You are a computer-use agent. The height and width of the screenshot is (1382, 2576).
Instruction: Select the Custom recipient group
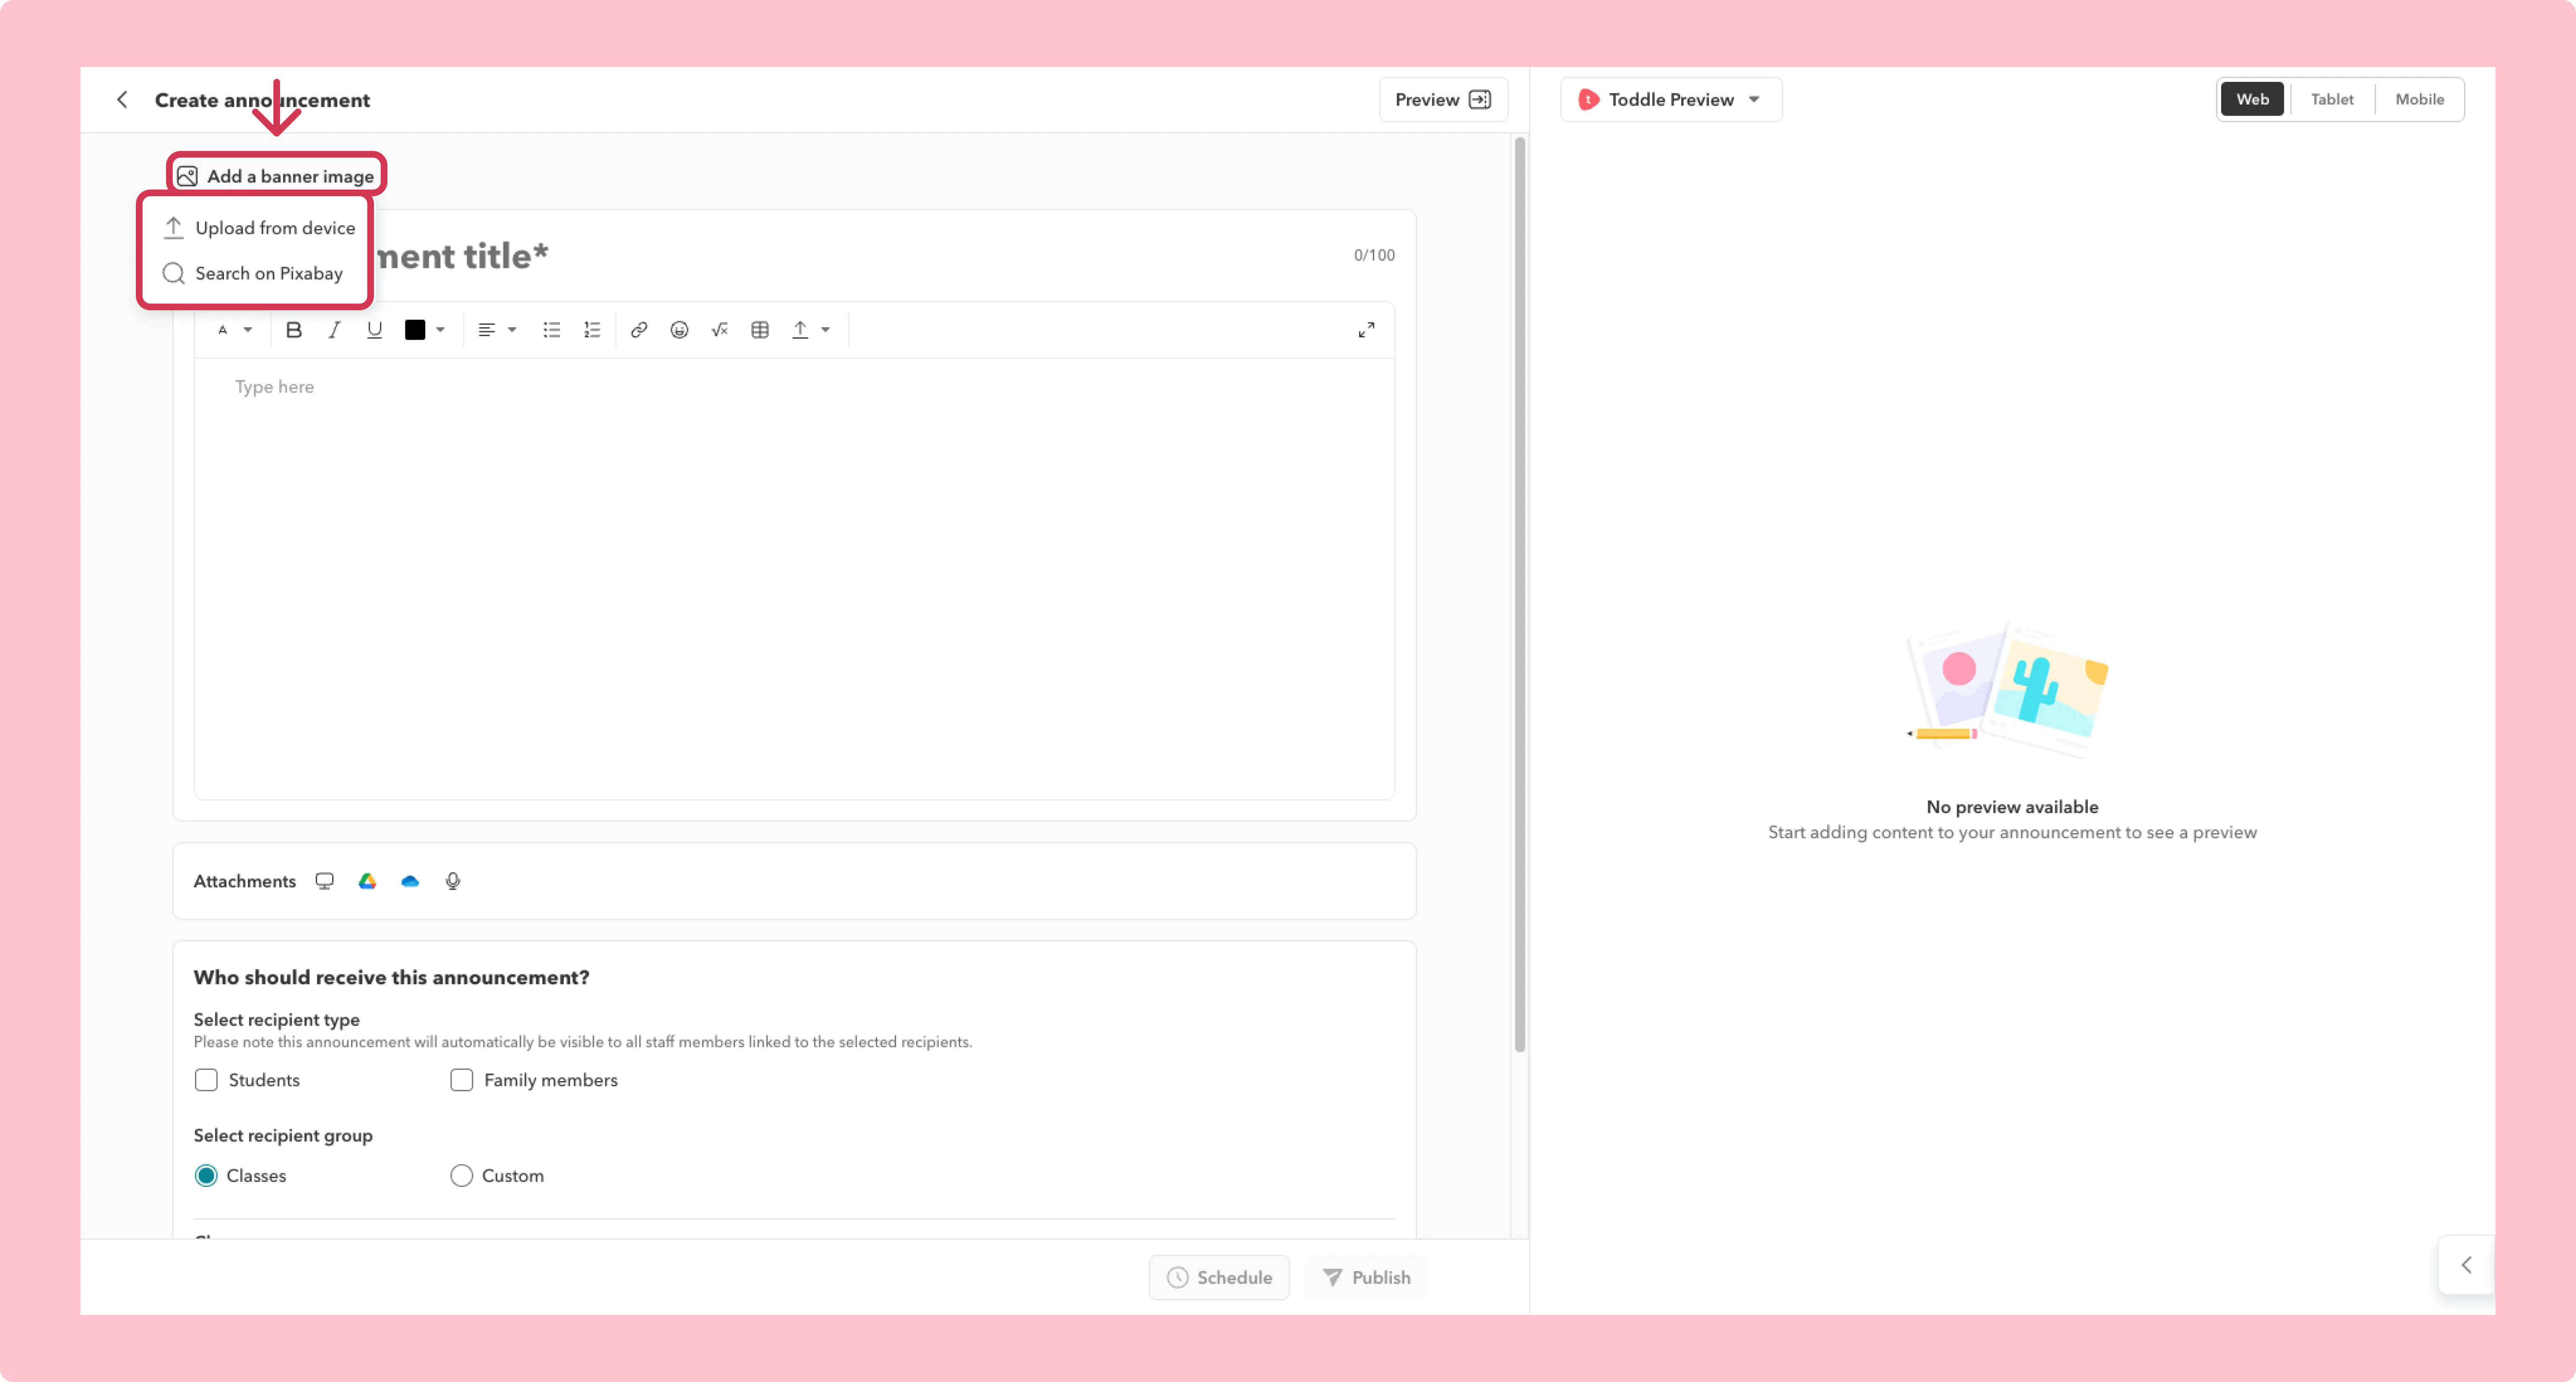coord(461,1176)
